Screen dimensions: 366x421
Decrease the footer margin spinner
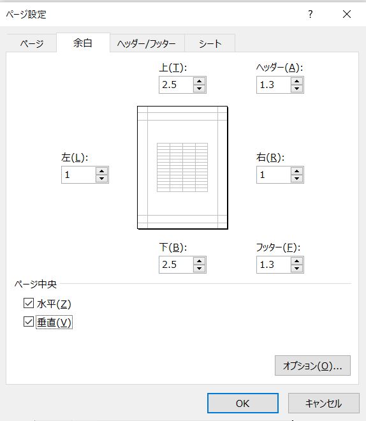(x=296, y=269)
